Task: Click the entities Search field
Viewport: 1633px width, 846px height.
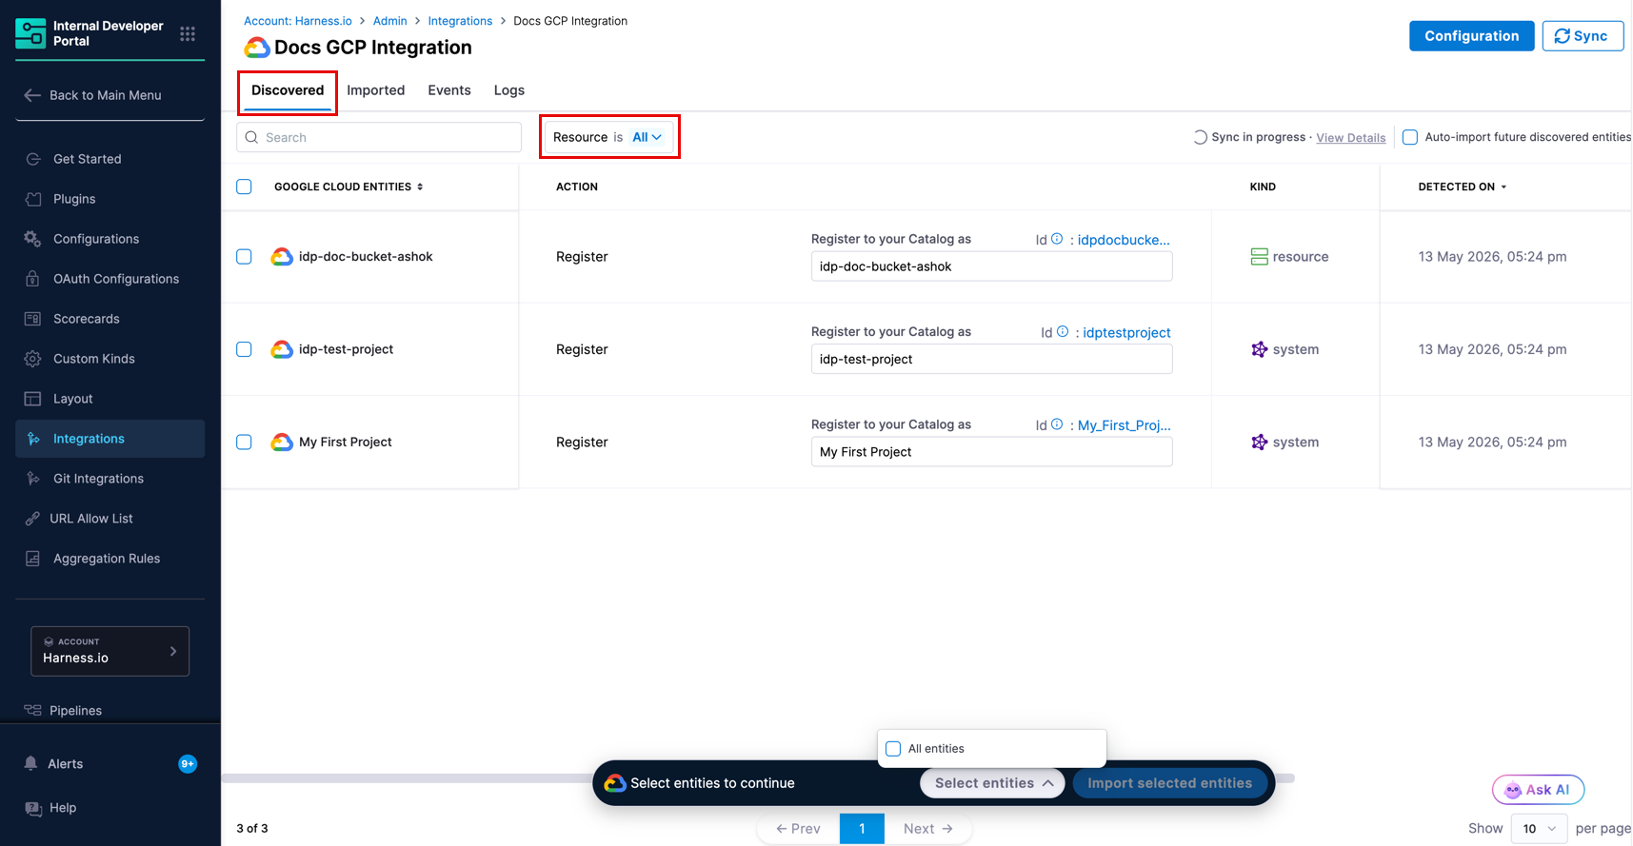Action: click(x=379, y=137)
